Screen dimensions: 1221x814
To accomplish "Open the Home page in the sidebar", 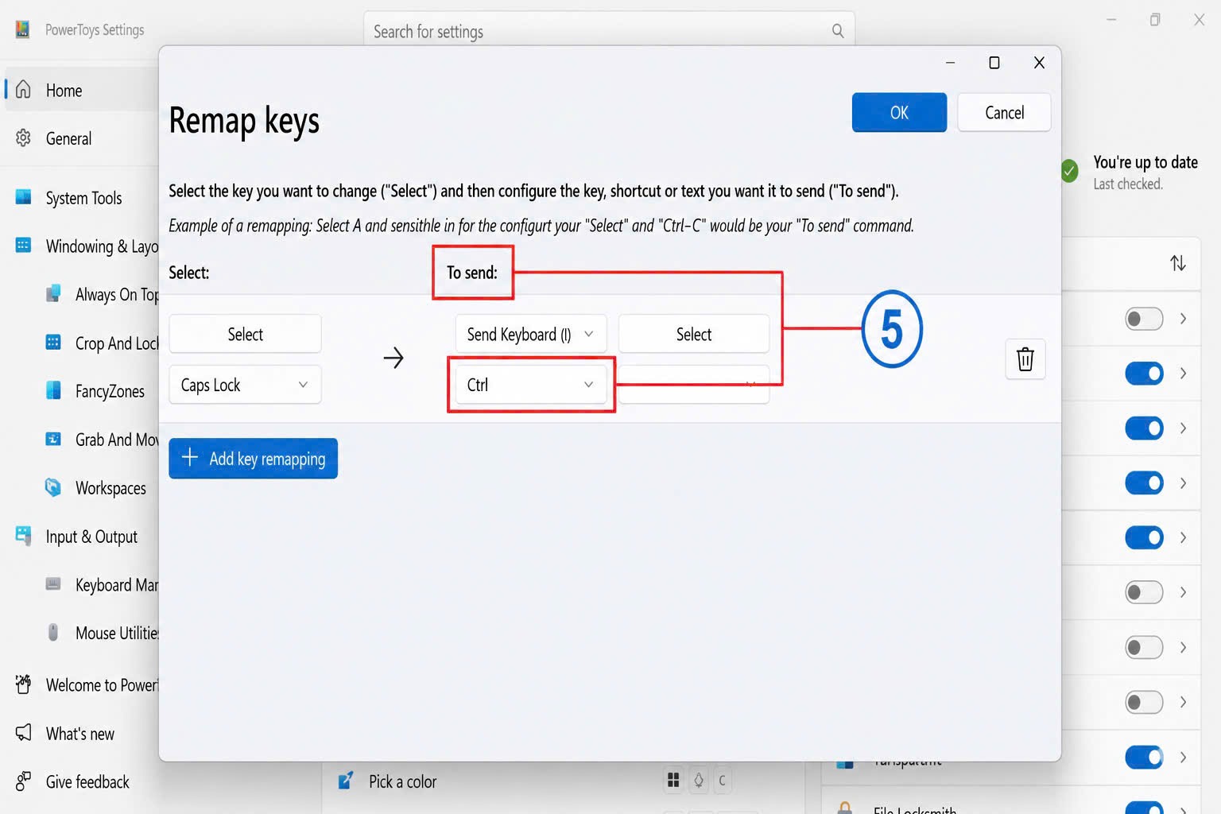I will 82,90.
